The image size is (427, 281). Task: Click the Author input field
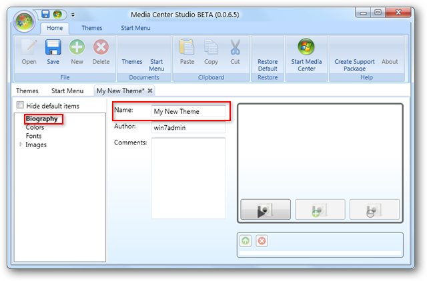[188, 127]
